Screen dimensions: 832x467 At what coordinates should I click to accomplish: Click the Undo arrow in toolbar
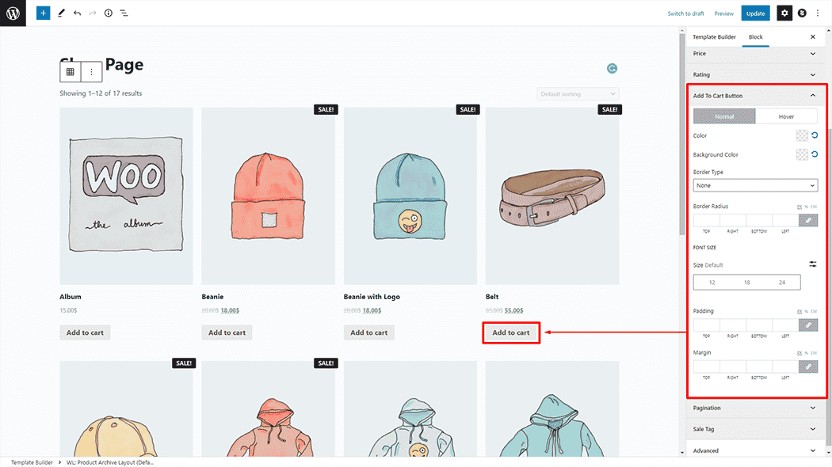tap(77, 13)
